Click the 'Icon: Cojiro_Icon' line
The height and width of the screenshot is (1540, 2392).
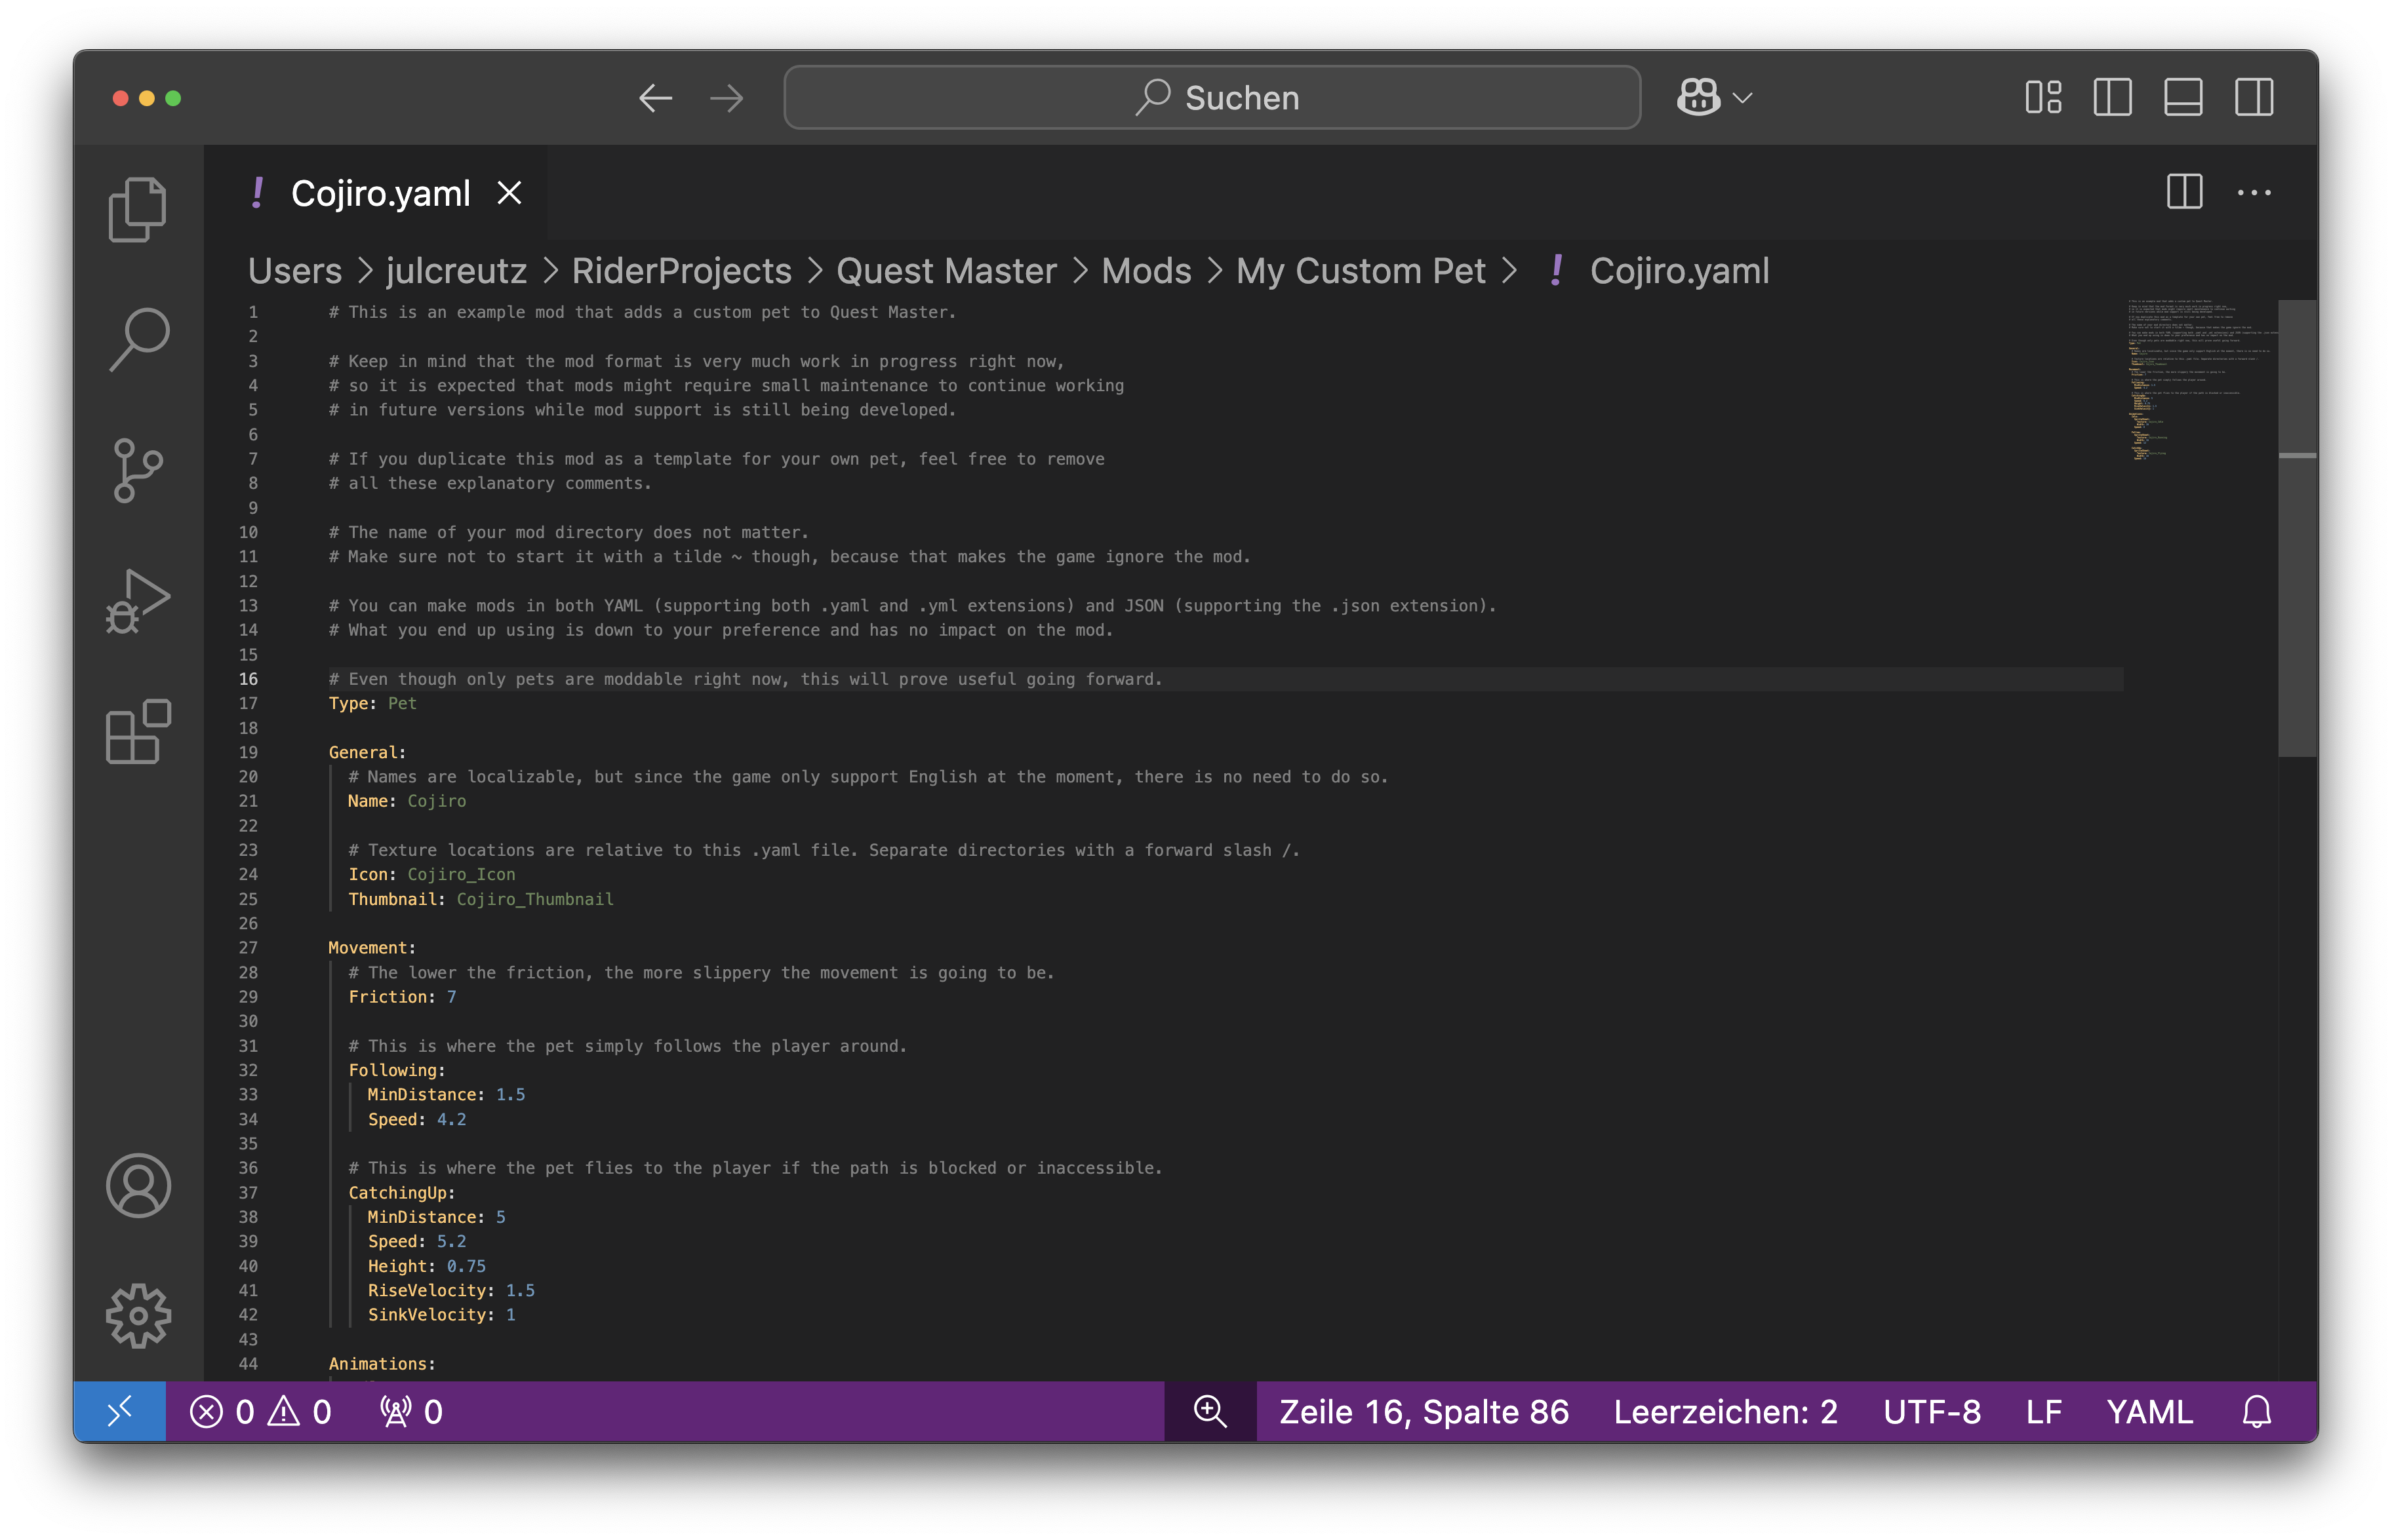pos(431,875)
